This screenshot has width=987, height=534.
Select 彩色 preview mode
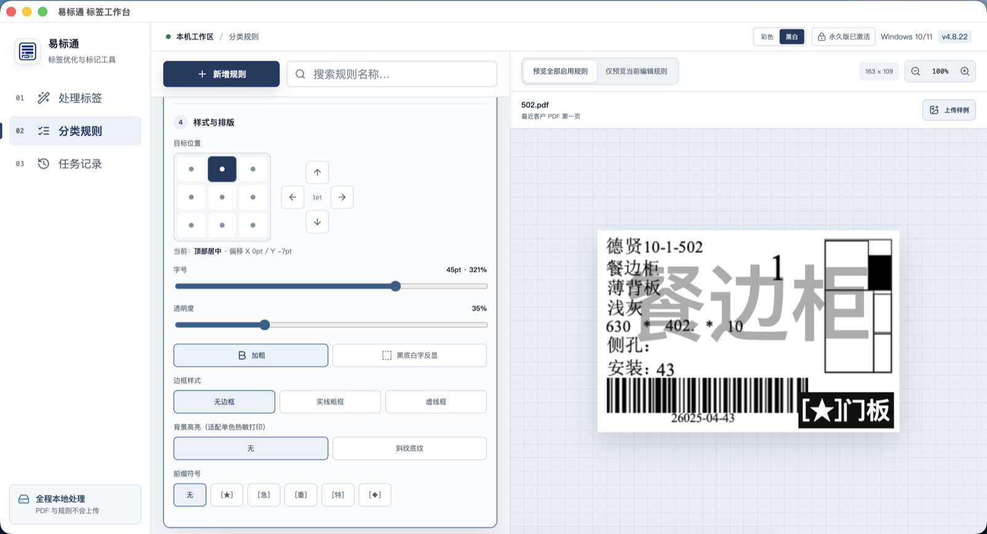click(x=767, y=37)
